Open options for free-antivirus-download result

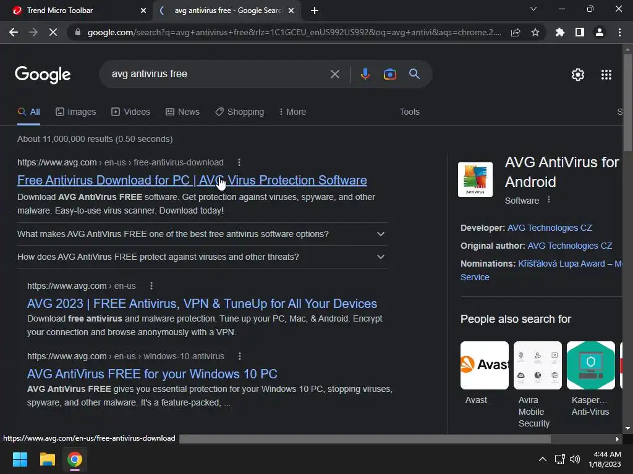[x=239, y=162]
